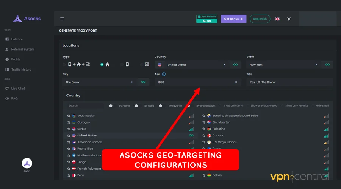Star U.S. Virgin Islands as favorite
This screenshot has height=189, width=341.
[x=204, y=142]
